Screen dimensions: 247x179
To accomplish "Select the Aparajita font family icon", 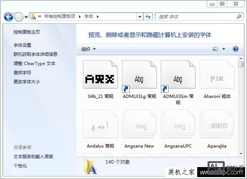I will coord(217,124).
